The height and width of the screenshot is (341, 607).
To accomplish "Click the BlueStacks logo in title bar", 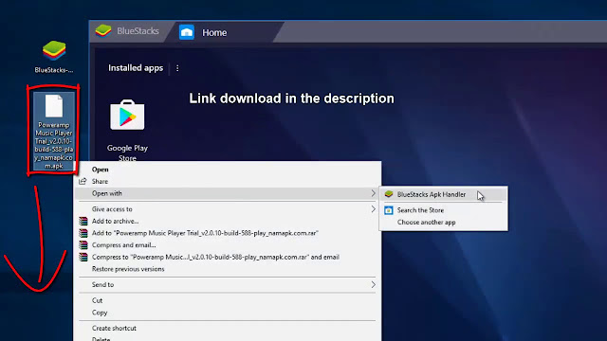I will tap(103, 31).
